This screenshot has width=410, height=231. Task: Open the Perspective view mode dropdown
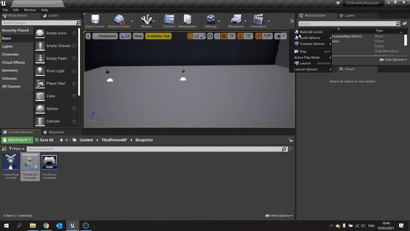[x=105, y=36]
